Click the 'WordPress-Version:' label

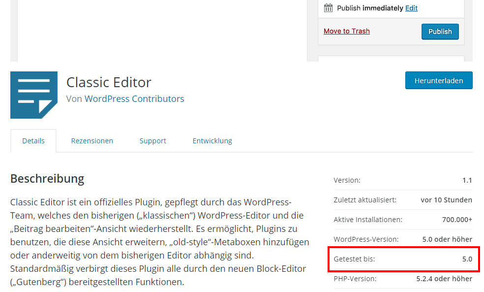tap(366, 239)
